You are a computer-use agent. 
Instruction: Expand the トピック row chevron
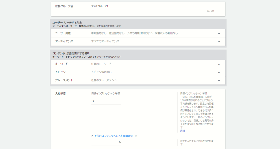pyautogui.click(x=219, y=72)
